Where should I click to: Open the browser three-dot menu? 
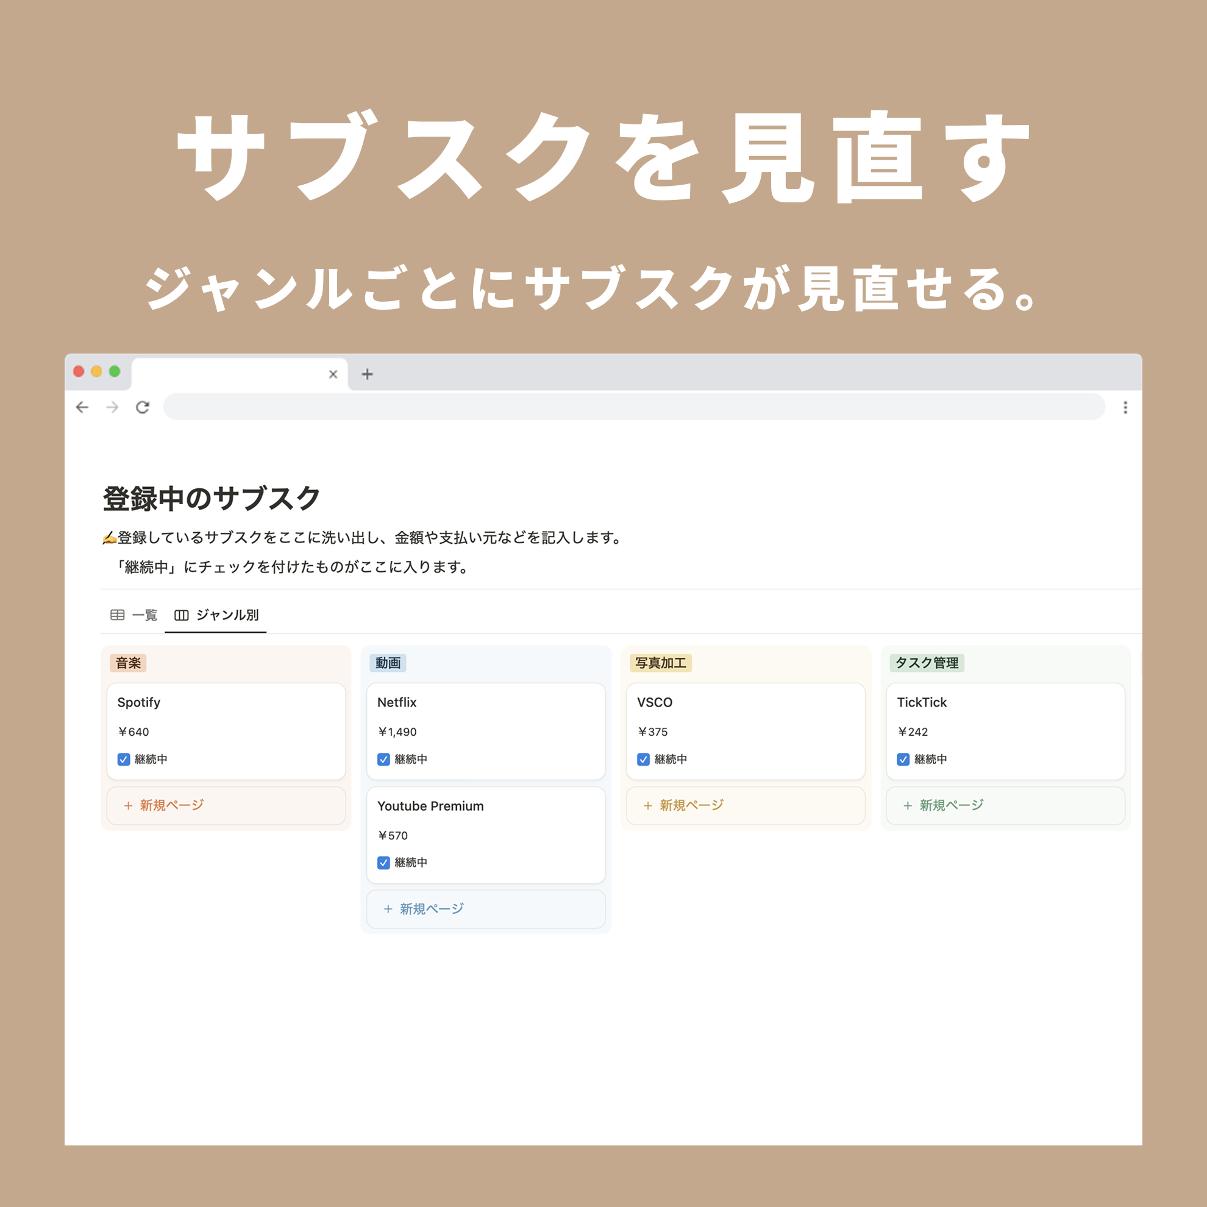click(1125, 407)
